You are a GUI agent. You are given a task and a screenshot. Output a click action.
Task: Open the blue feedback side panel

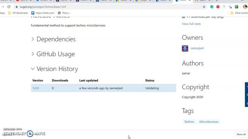click(246, 95)
